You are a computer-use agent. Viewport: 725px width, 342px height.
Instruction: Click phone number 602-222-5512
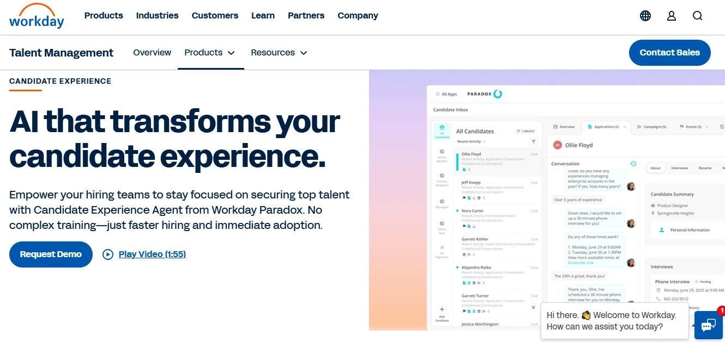(x=675, y=299)
